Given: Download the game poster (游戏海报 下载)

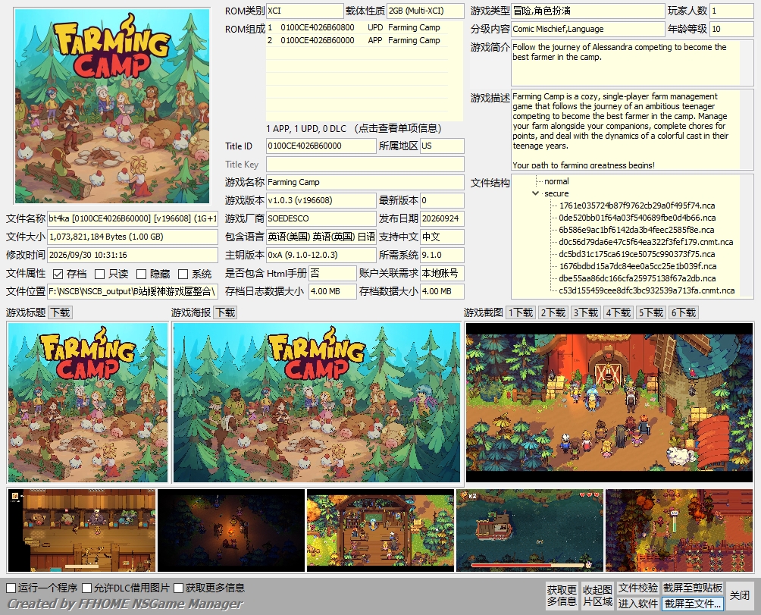Looking at the screenshot, I should tap(225, 312).
